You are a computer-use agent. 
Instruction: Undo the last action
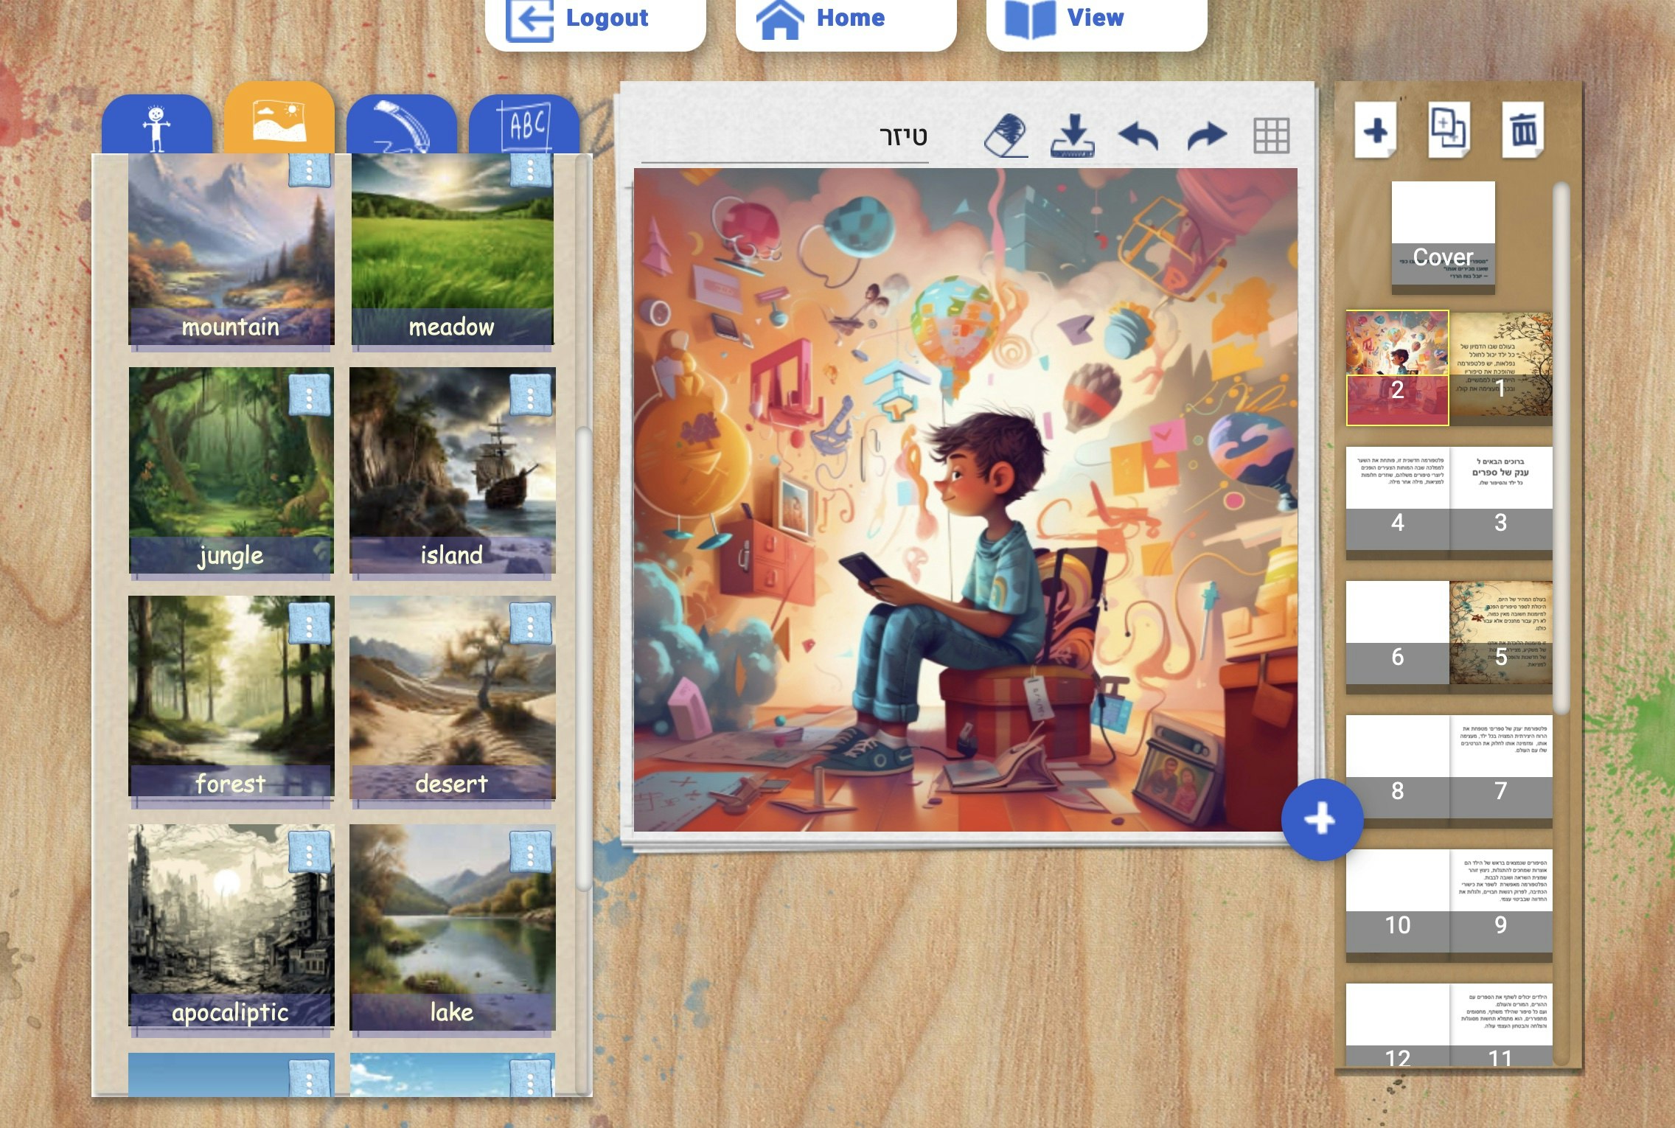coord(1138,136)
